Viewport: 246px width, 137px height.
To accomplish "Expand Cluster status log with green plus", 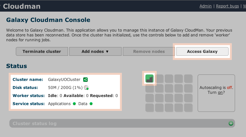I will [231, 123].
